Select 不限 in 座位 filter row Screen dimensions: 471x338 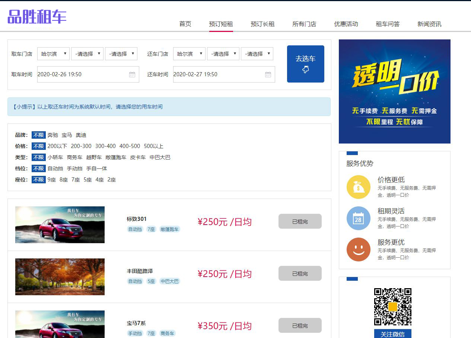[39, 180]
